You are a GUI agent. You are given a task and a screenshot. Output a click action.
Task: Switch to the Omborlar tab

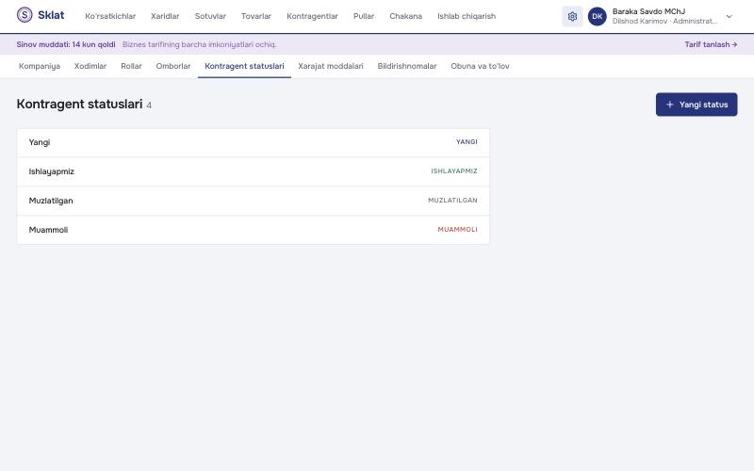pyautogui.click(x=173, y=66)
